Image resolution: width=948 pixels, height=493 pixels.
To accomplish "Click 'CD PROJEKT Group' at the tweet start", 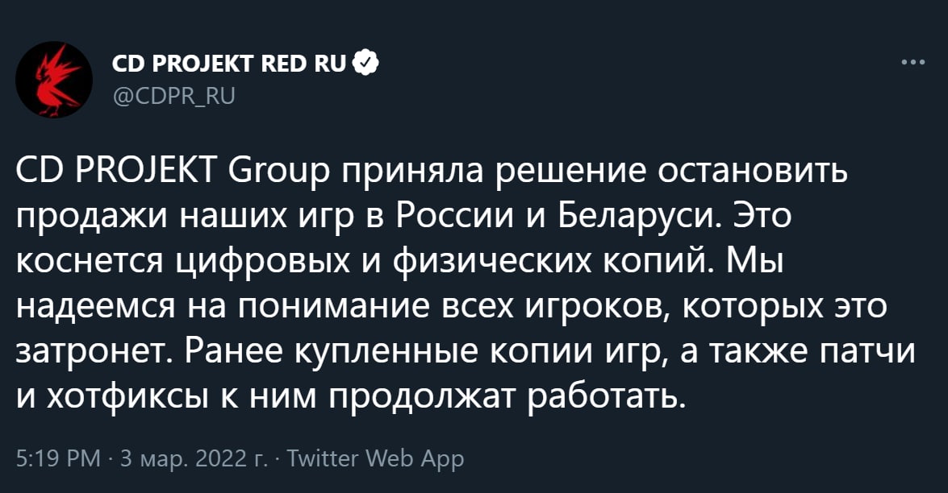I will pos(174,172).
